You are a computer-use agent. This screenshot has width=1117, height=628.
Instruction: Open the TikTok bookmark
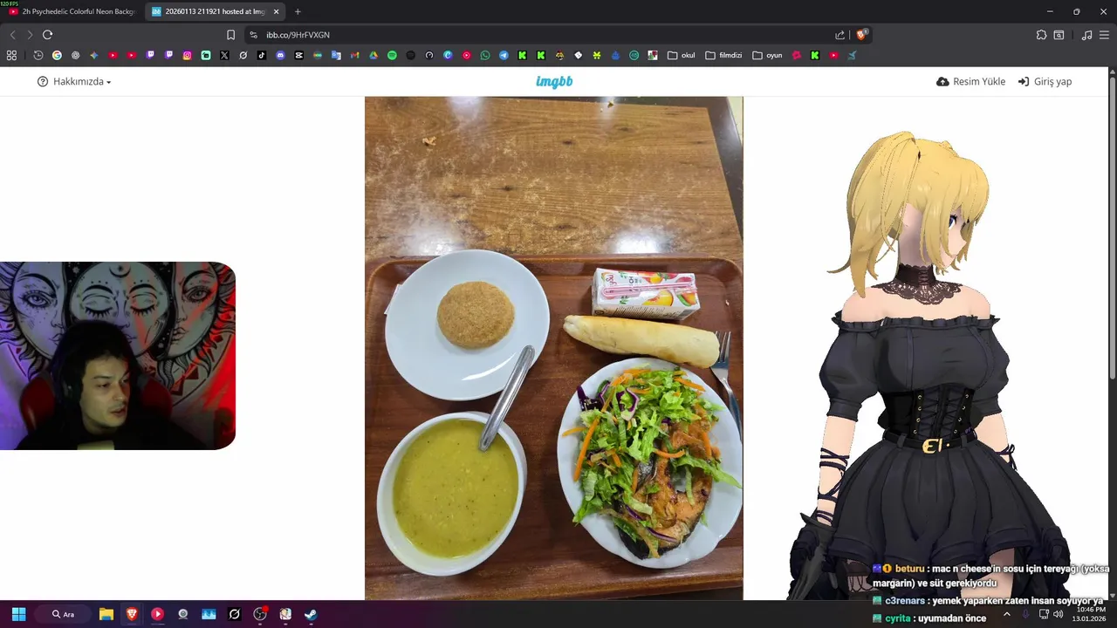pos(262,55)
